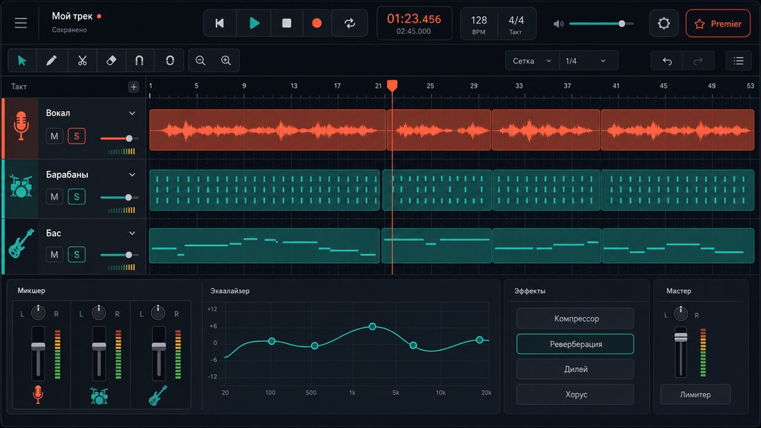761x428 pixels.
Task: Select the Хорус effect
Action: tap(576, 394)
